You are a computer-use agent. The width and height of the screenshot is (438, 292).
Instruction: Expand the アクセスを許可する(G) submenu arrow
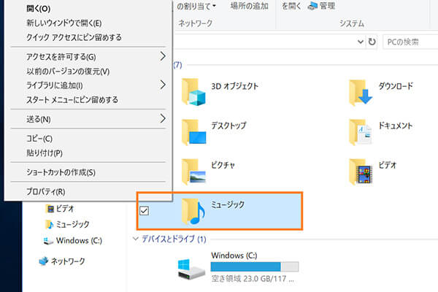163,56
